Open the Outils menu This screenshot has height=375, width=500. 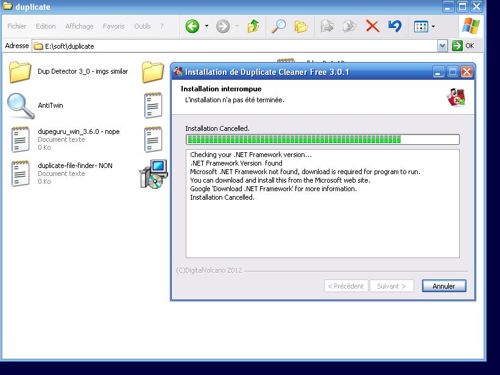point(142,26)
